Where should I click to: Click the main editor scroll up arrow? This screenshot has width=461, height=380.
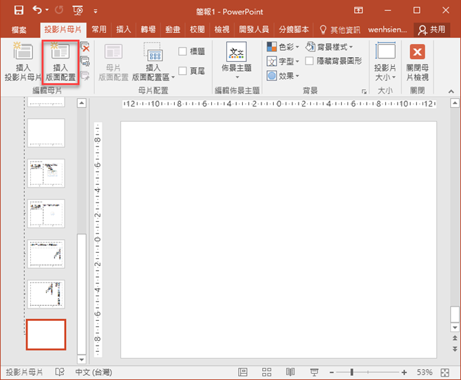[x=455, y=103]
